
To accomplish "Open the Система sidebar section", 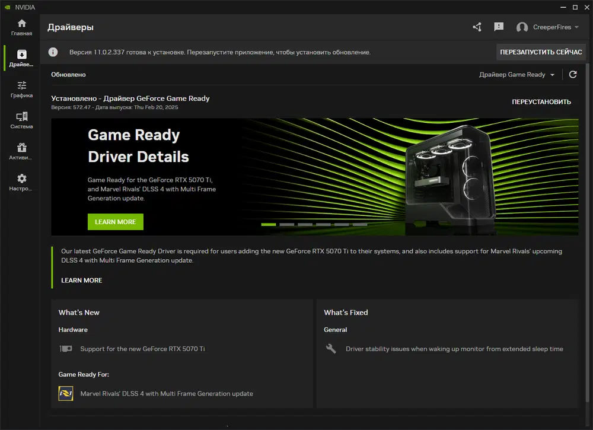I will [21, 120].
